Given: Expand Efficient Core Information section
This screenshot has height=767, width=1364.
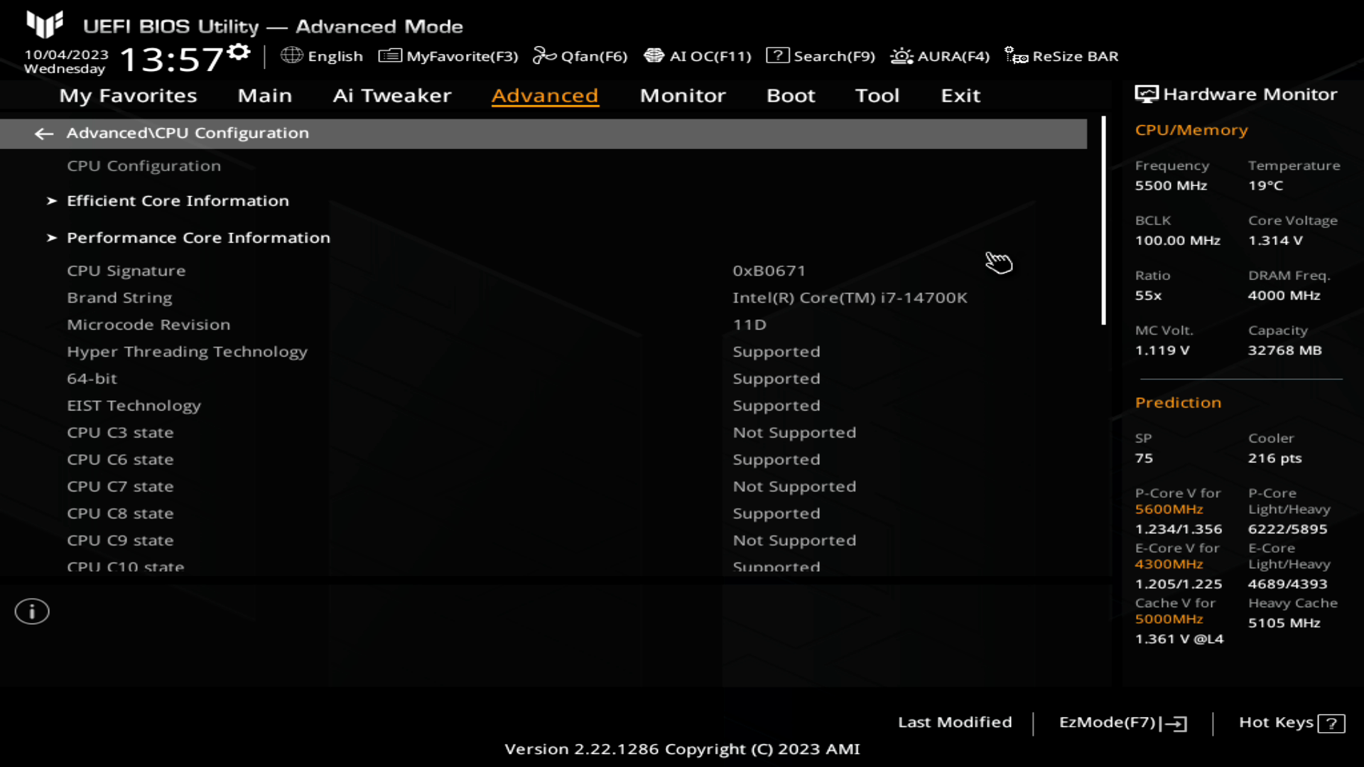Looking at the screenshot, I should pyautogui.click(x=178, y=200).
